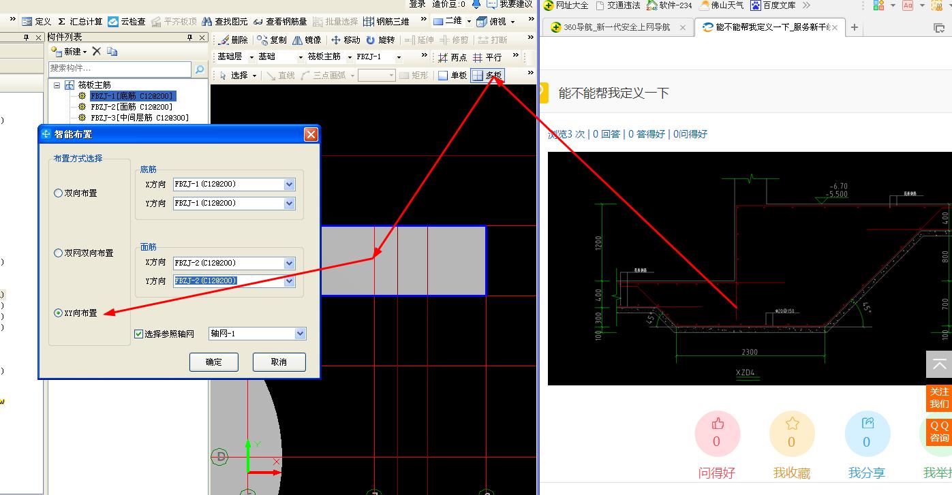Image resolution: width=952 pixels, height=495 pixels.
Task: Select FBZJ-3[中间层筋 C12@300] tree item
Action: [x=140, y=118]
